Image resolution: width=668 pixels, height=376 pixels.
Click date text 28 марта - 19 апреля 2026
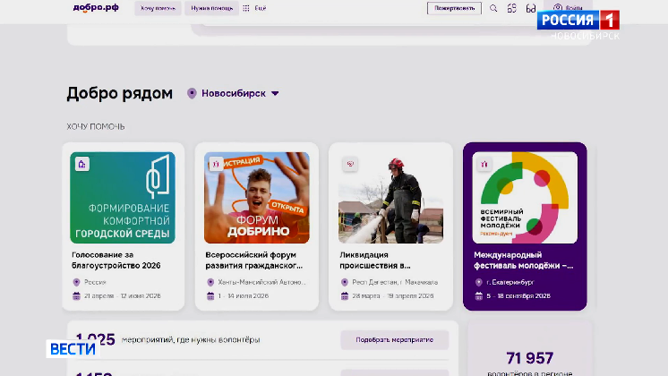[393, 296]
